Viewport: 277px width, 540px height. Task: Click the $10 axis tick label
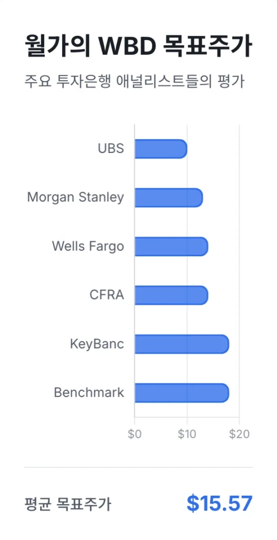pos(187,435)
